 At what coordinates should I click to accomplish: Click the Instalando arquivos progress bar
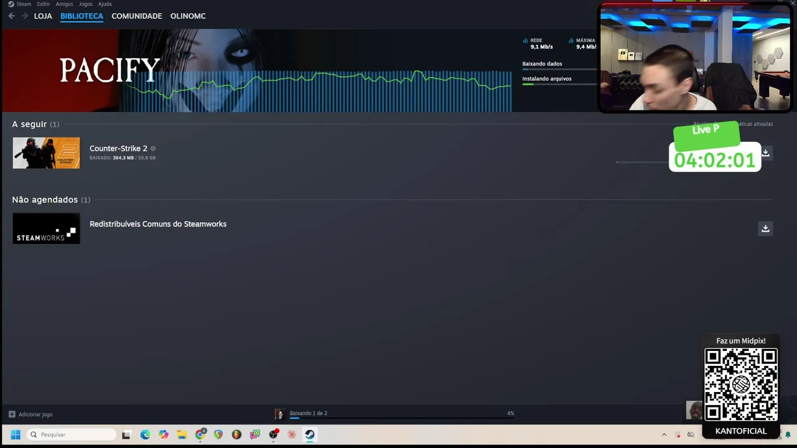pos(559,84)
